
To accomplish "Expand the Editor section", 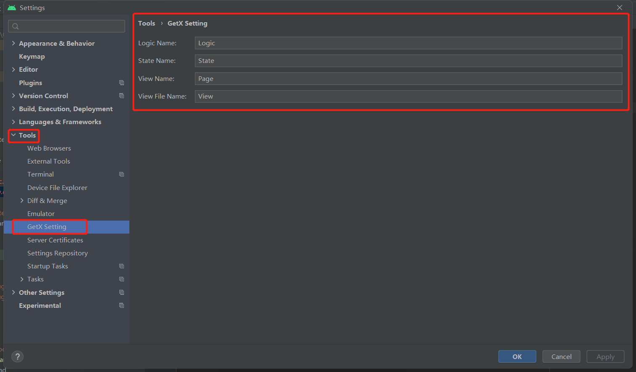I will 13,69.
